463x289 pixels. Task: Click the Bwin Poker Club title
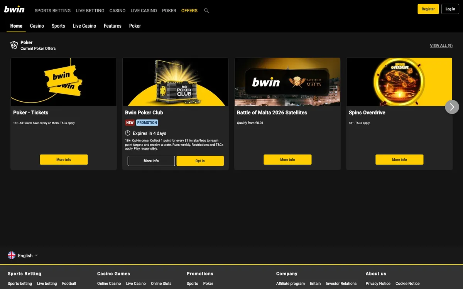click(x=144, y=113)
